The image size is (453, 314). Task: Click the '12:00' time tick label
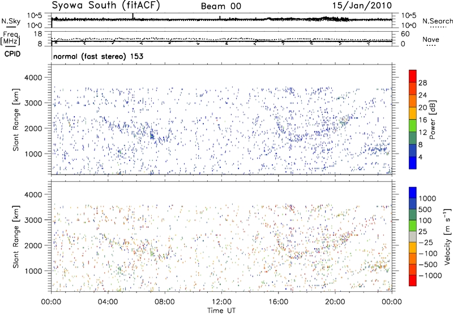tap(221, 302)
